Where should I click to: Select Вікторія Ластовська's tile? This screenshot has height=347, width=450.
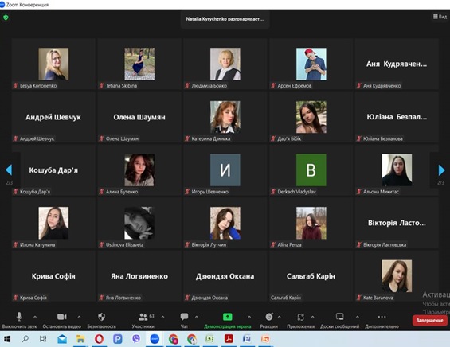pos(397,223)
